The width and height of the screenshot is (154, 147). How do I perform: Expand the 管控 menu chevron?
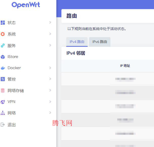click(50, 79)
